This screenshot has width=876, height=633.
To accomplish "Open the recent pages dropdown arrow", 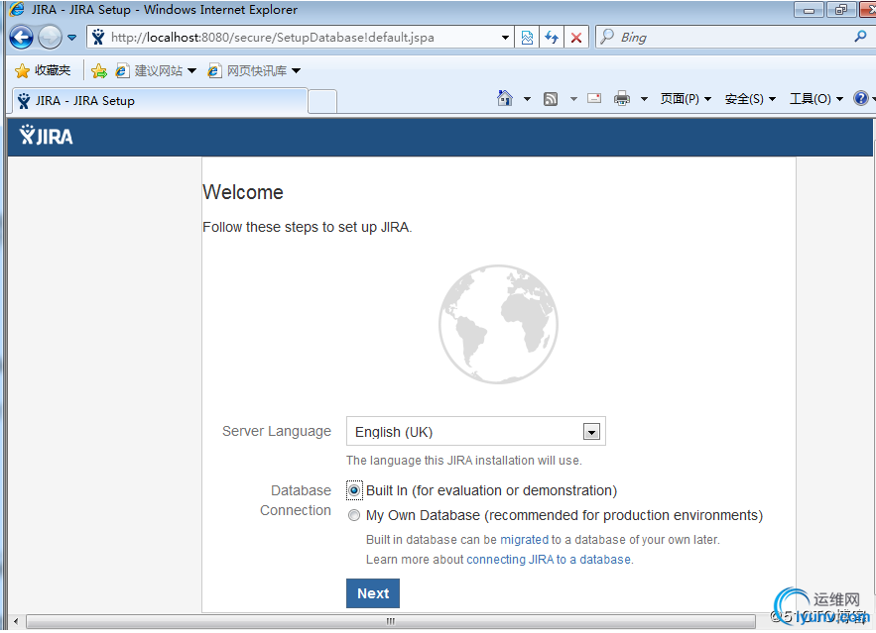I will (x=72, y=38).
